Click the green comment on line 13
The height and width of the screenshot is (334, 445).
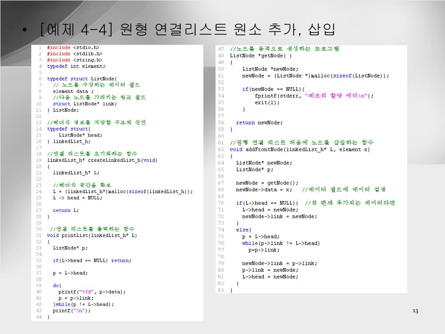point(96,123)
